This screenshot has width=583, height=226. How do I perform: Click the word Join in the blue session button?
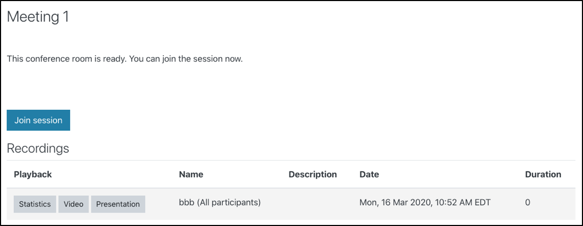(x=22, y=120)
